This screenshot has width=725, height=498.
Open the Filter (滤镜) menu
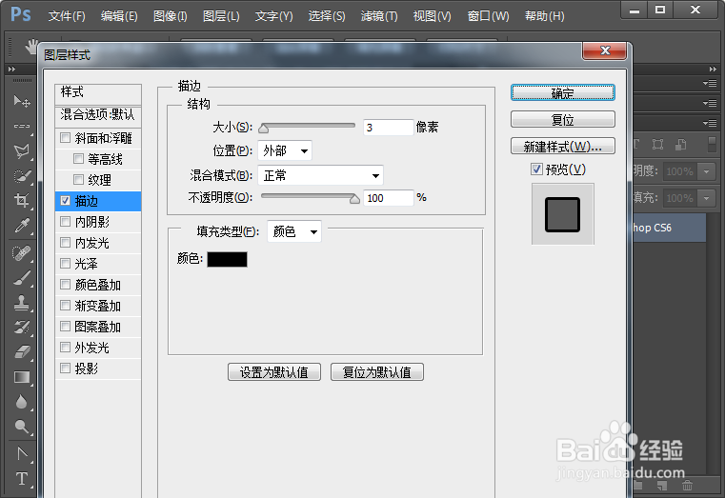tap(378, 16)
